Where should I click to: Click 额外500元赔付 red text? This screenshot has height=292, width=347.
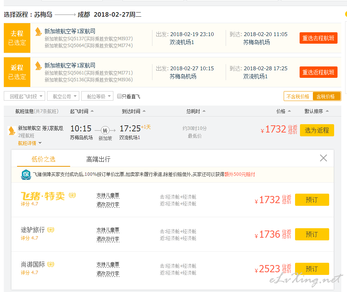coord(240,175)
